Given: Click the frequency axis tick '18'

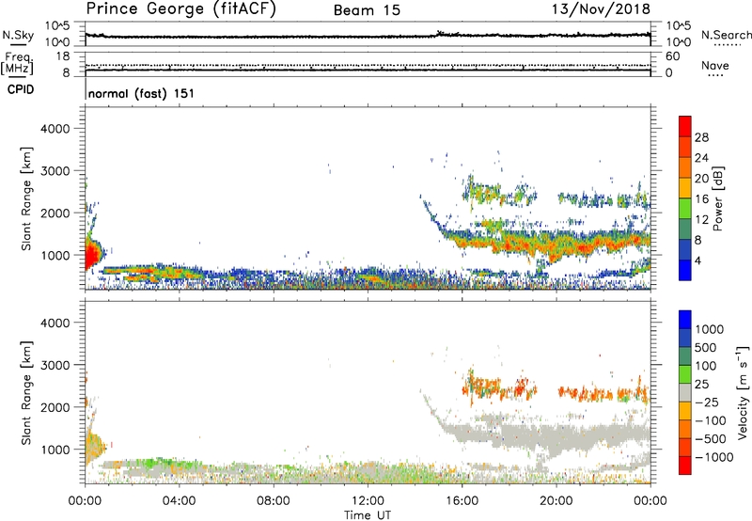Looking at the screenshot, I should tap(63, 56).
